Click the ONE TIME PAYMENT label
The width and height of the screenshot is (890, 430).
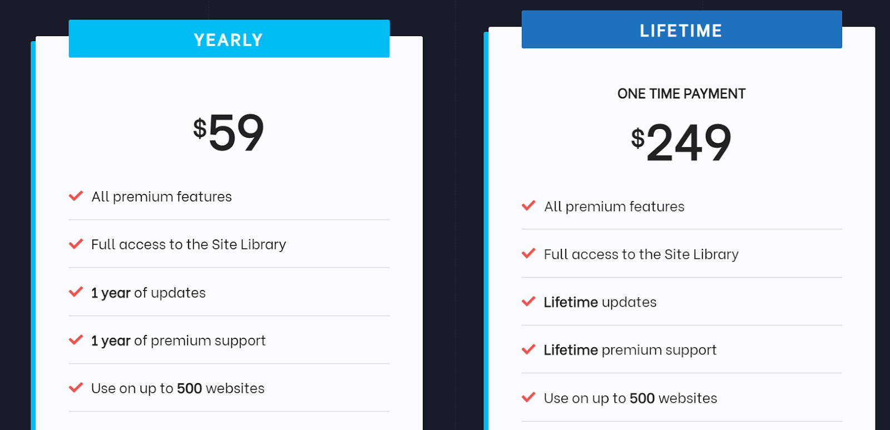[x=681, y=94]
